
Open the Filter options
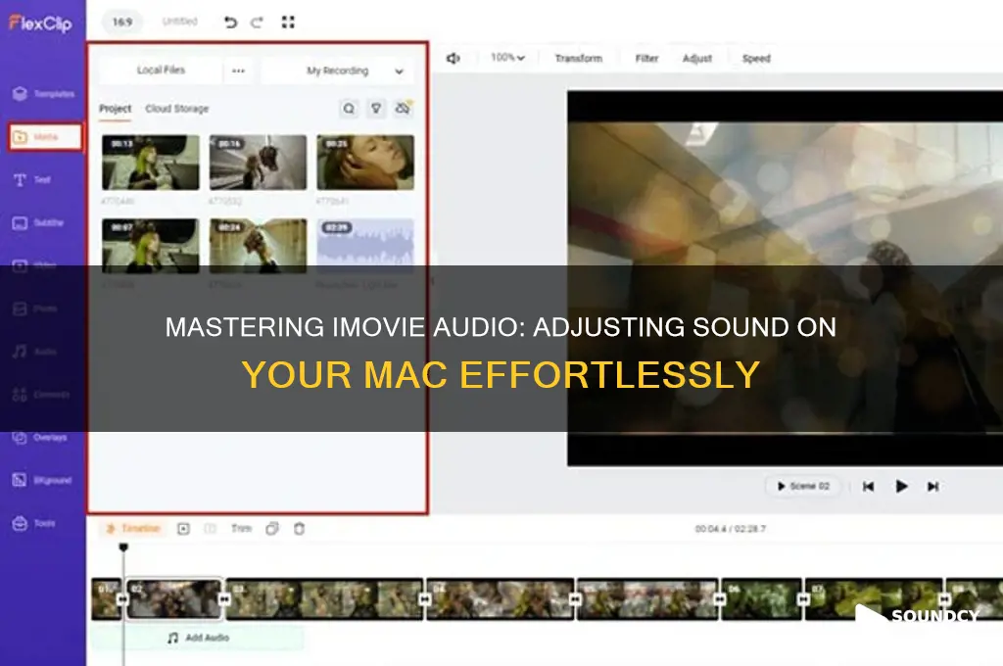(646, 58)
